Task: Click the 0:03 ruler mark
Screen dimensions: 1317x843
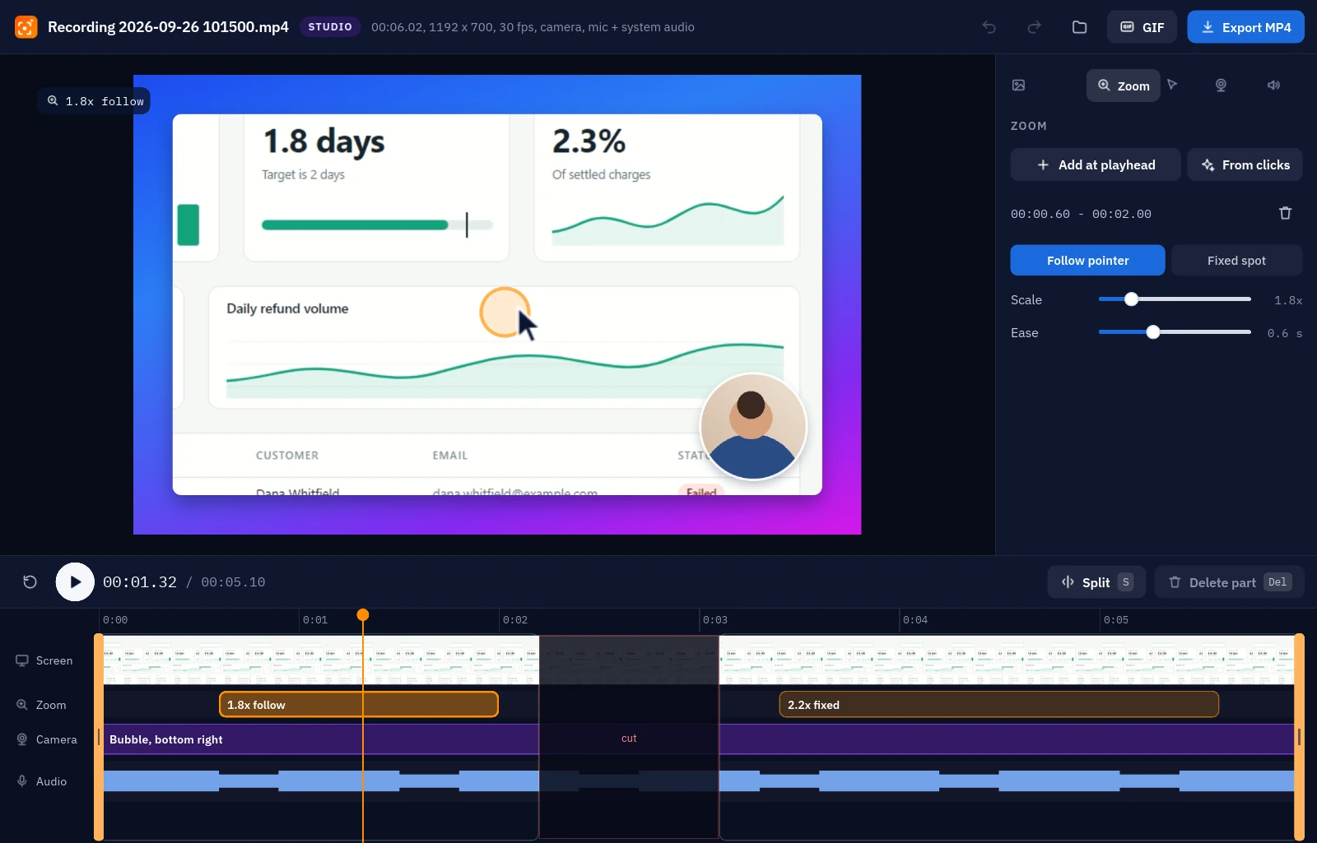Action: point(715,619)
